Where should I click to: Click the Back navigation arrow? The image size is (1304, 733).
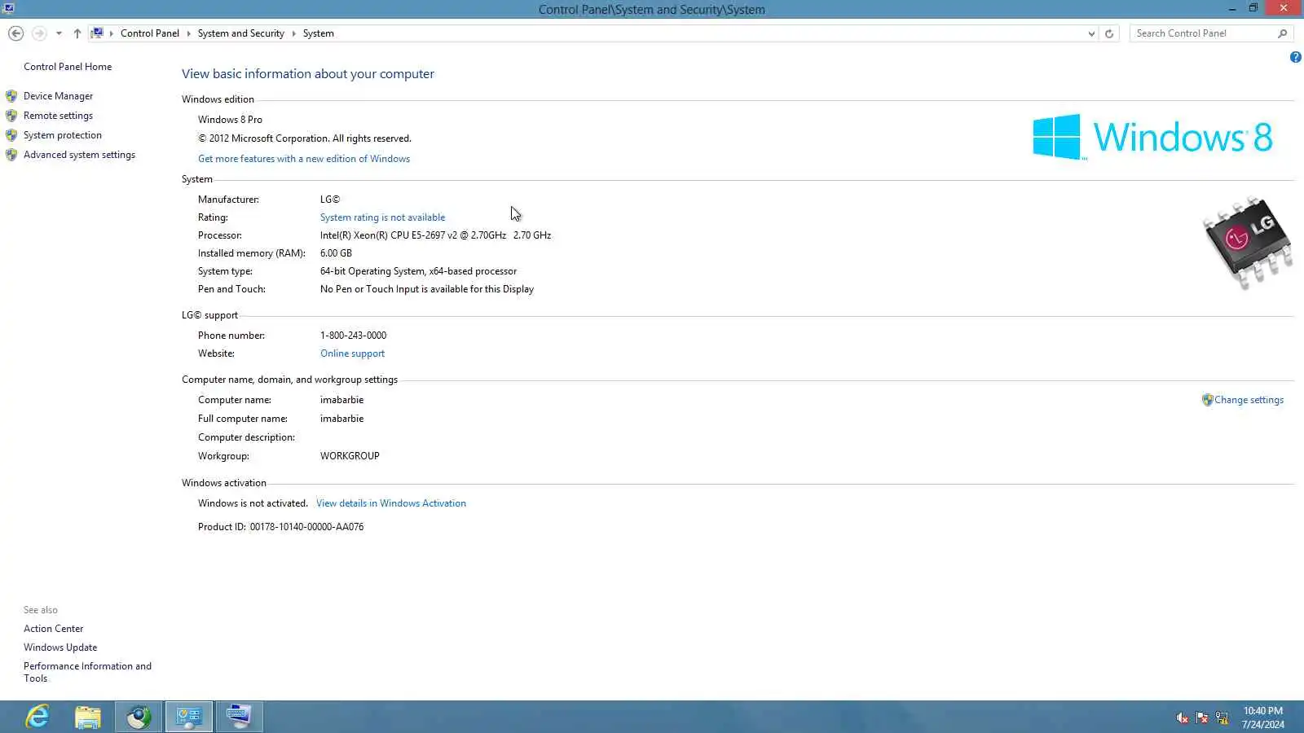pyautogui.click(x=15, y=33)
